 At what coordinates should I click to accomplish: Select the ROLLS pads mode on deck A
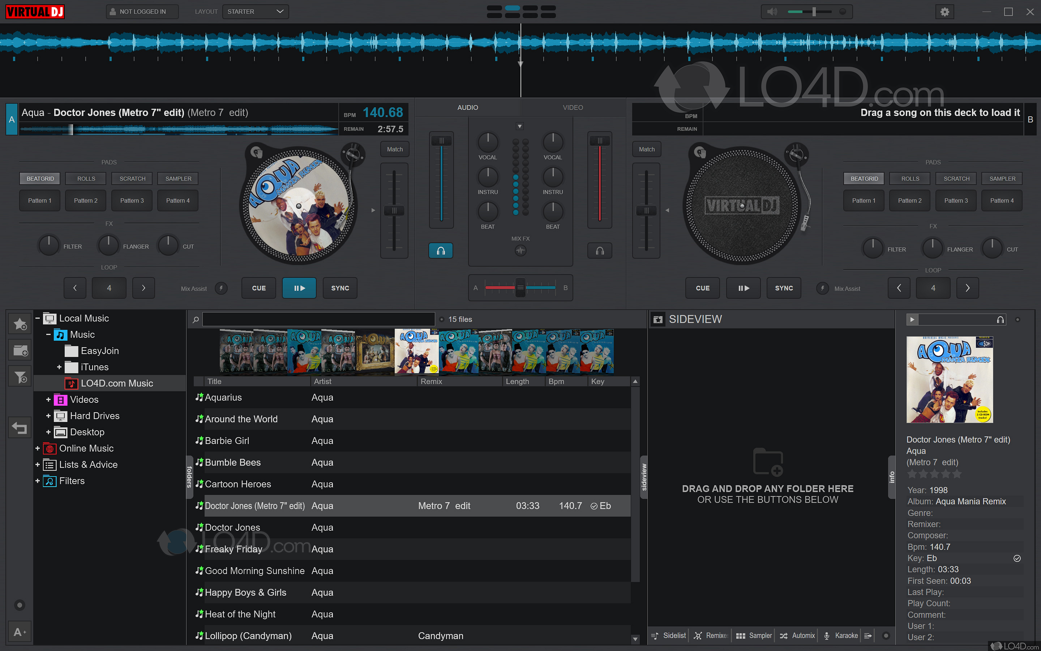86,179
